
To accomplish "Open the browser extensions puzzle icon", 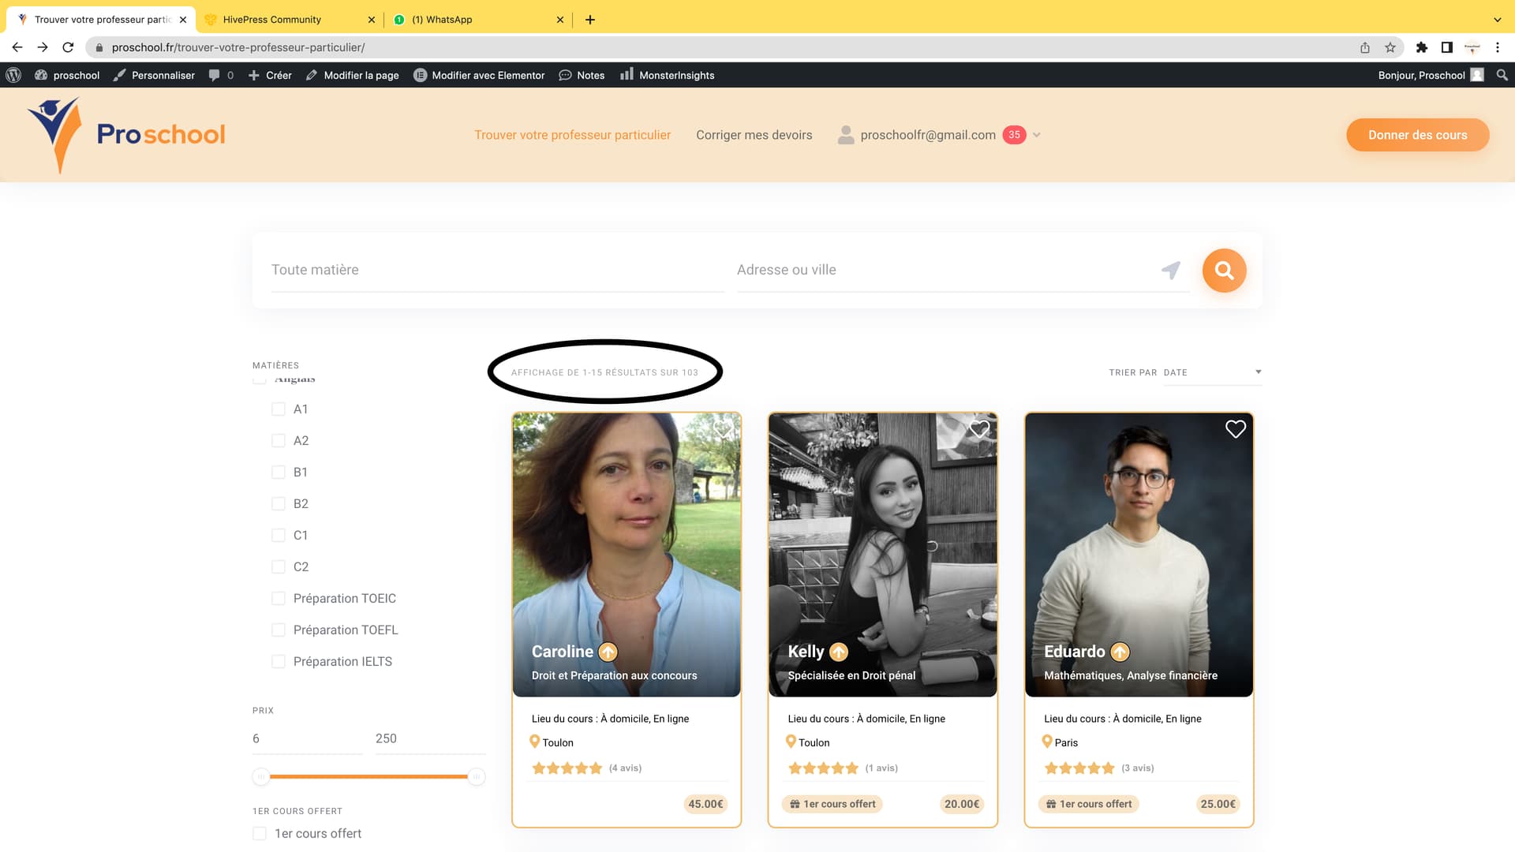I will (x=1422, y=47).
